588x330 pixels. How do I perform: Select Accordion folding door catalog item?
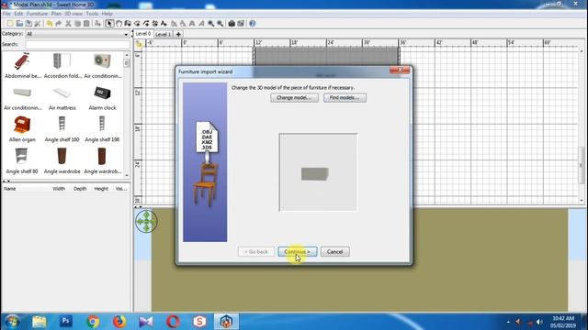tap(62, 66)
